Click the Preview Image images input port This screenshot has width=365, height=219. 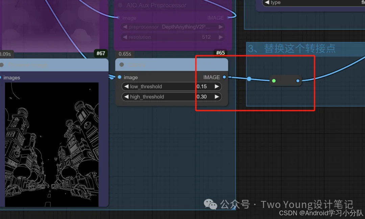click(x=0, y=77)
